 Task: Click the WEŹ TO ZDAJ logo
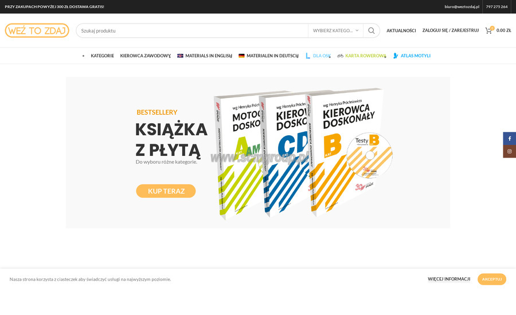tap(37, 30)
